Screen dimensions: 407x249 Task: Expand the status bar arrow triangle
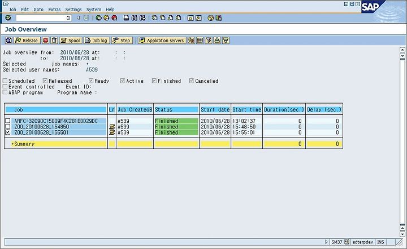326,242
